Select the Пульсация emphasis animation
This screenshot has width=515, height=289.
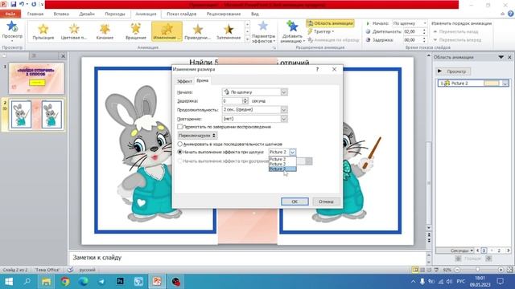[43, 32]
